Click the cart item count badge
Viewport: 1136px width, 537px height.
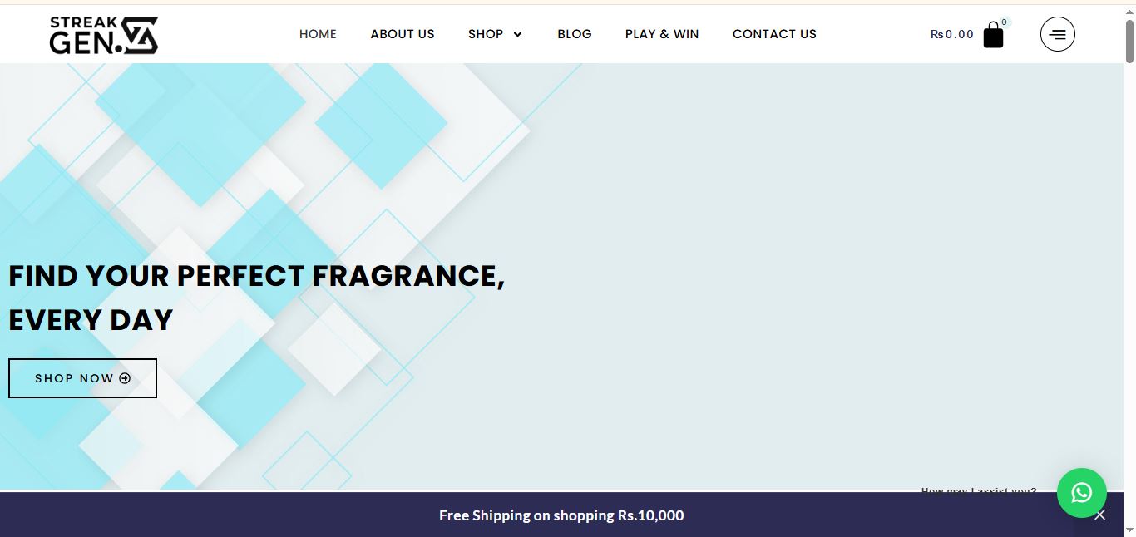(x=1005, y=22)
